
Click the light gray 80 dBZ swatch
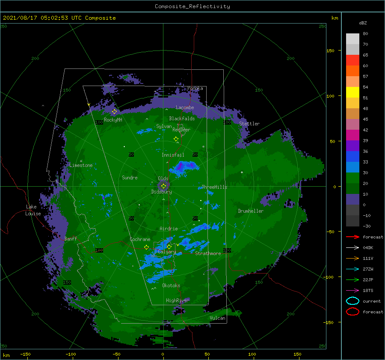(x=352, y=39)
